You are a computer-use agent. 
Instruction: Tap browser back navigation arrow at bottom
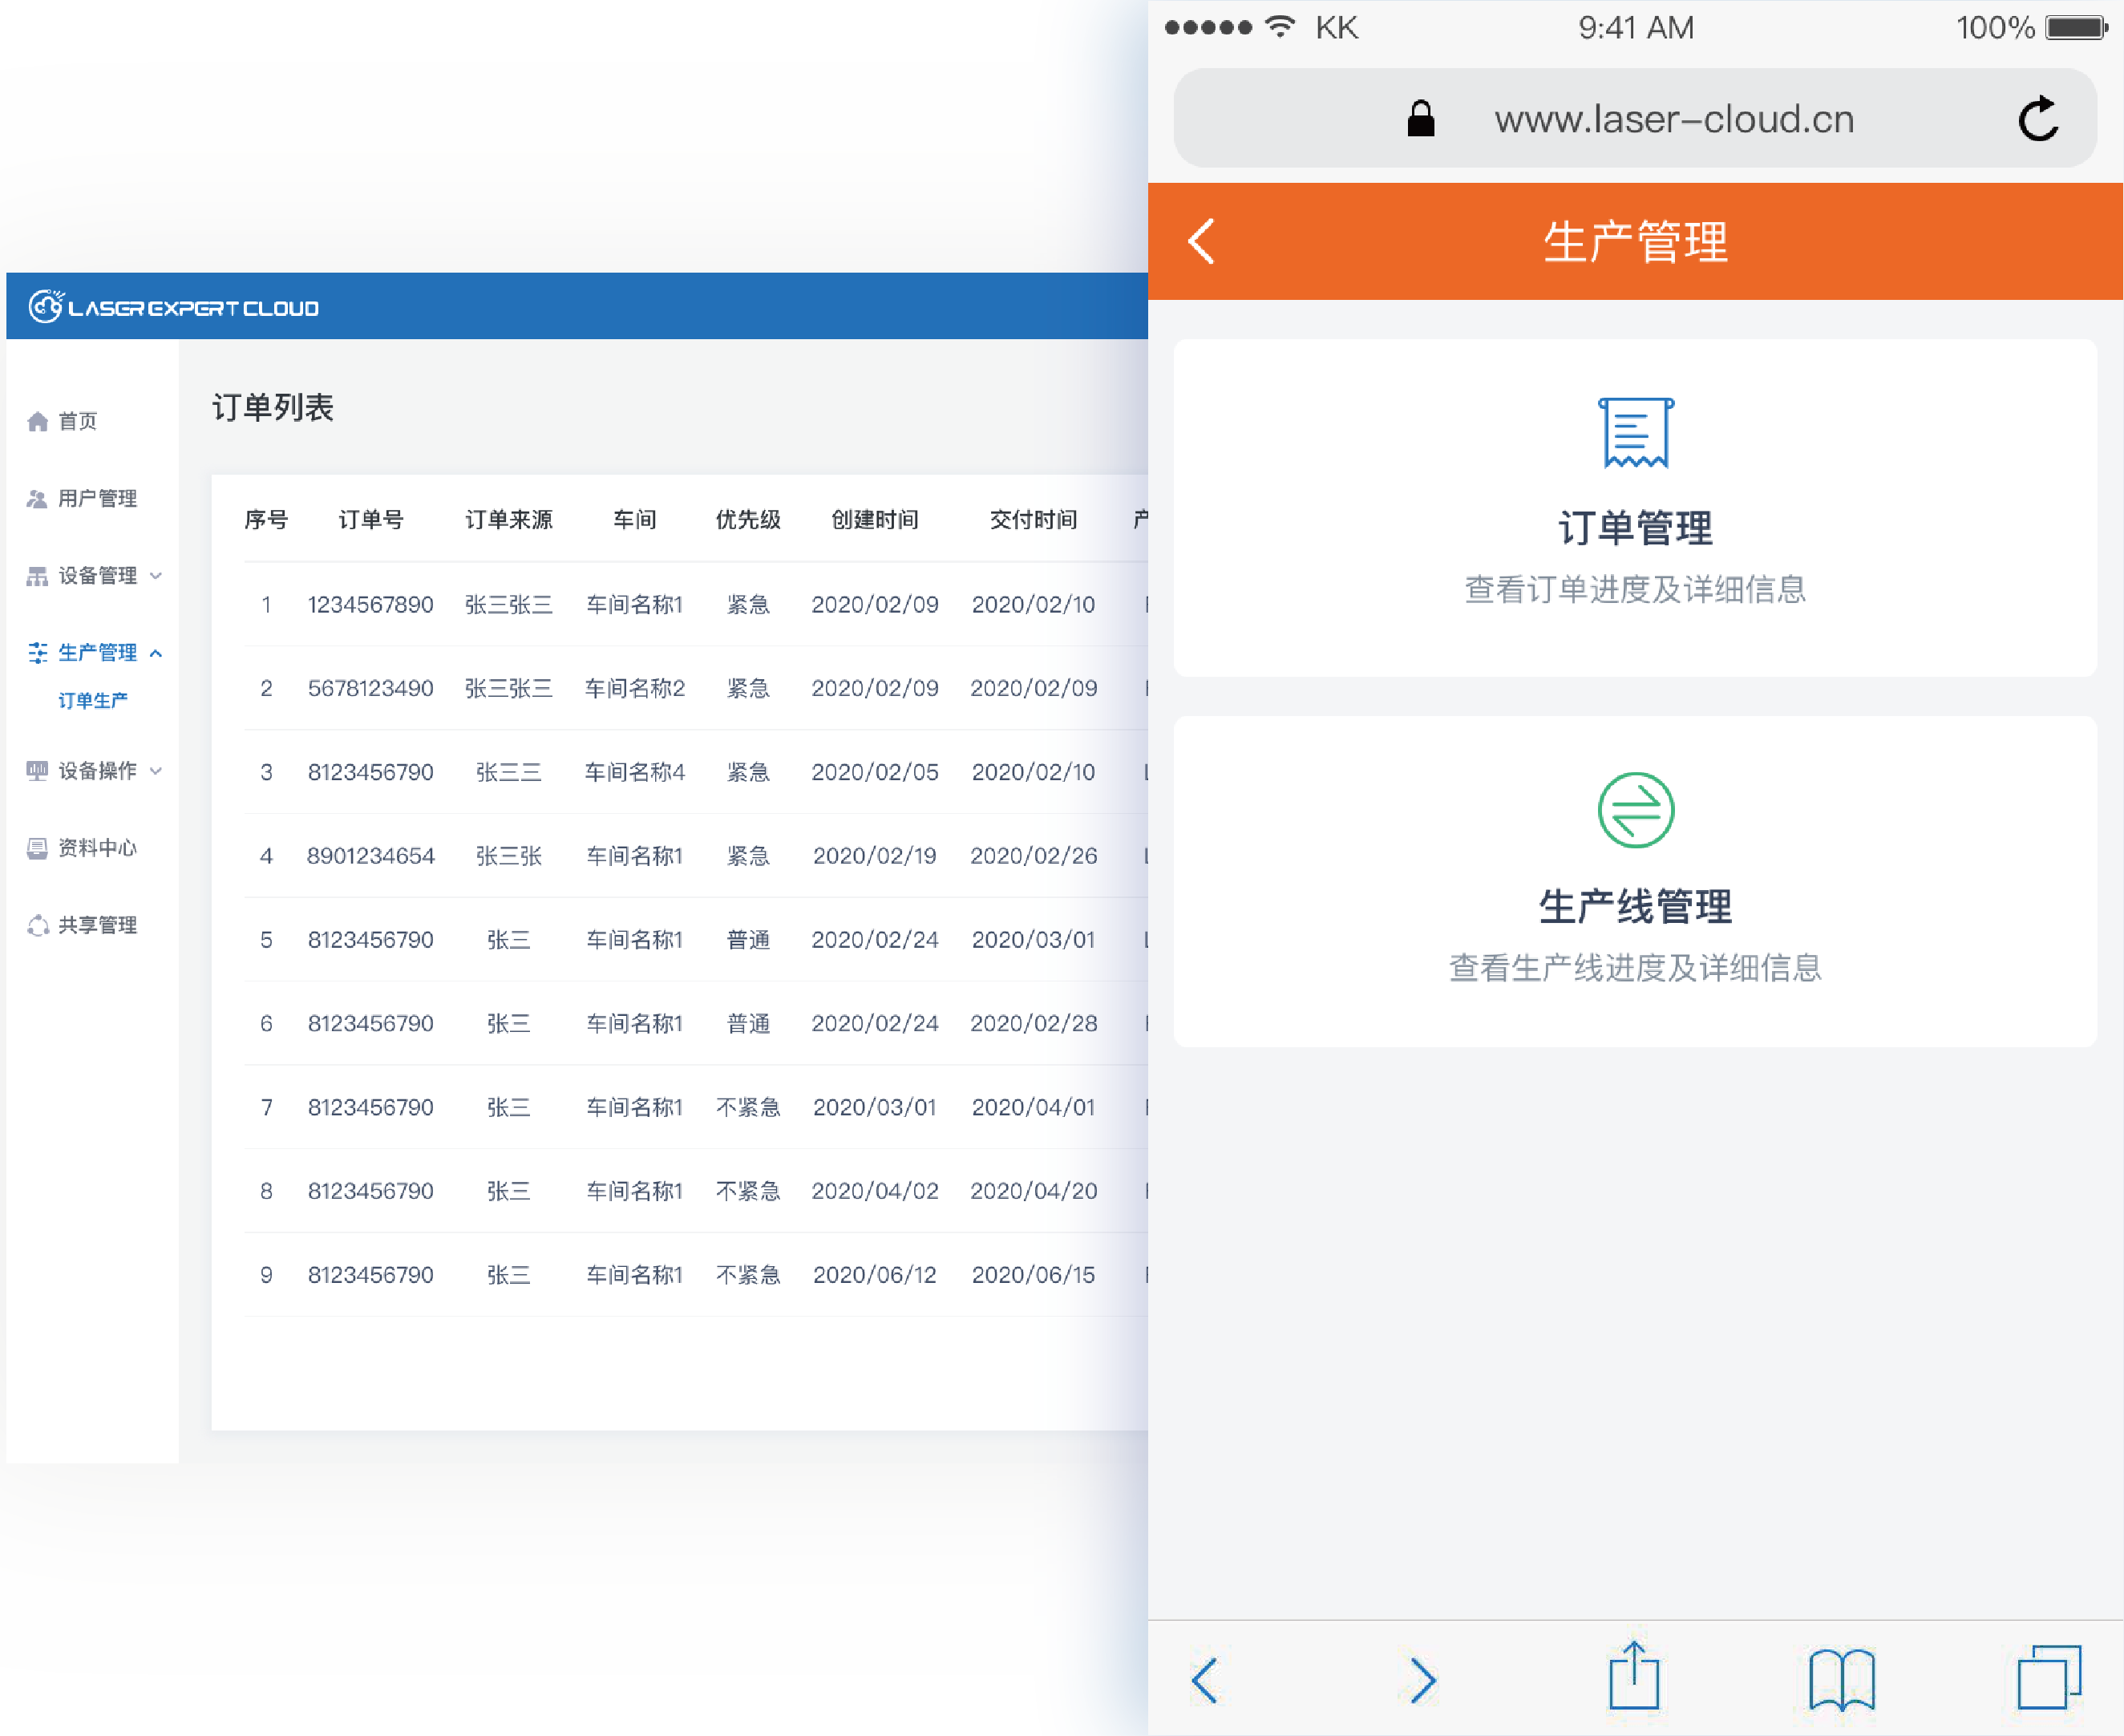tap(1205, 1680)
